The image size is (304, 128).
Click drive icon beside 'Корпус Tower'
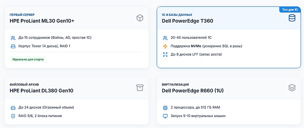(x=13, y=47)
